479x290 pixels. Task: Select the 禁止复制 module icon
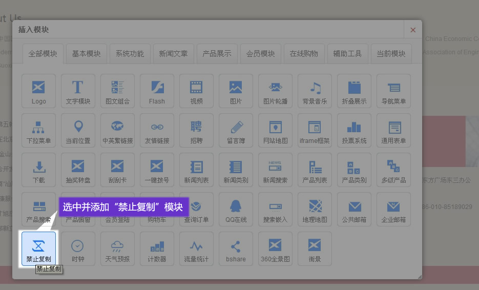[x=38, y=248]
